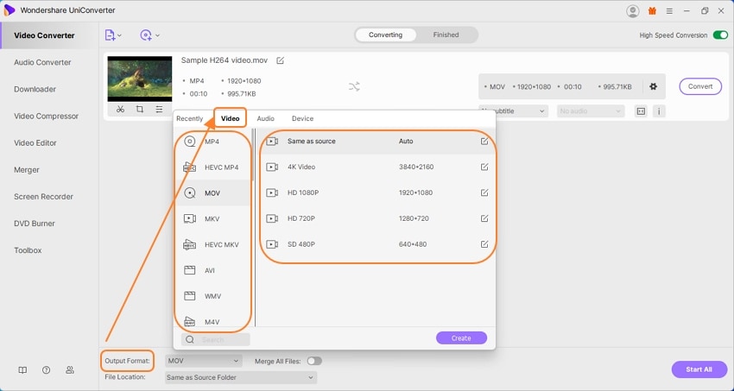Open the effects adjustment icon under thumbnail

click(159, 110)
